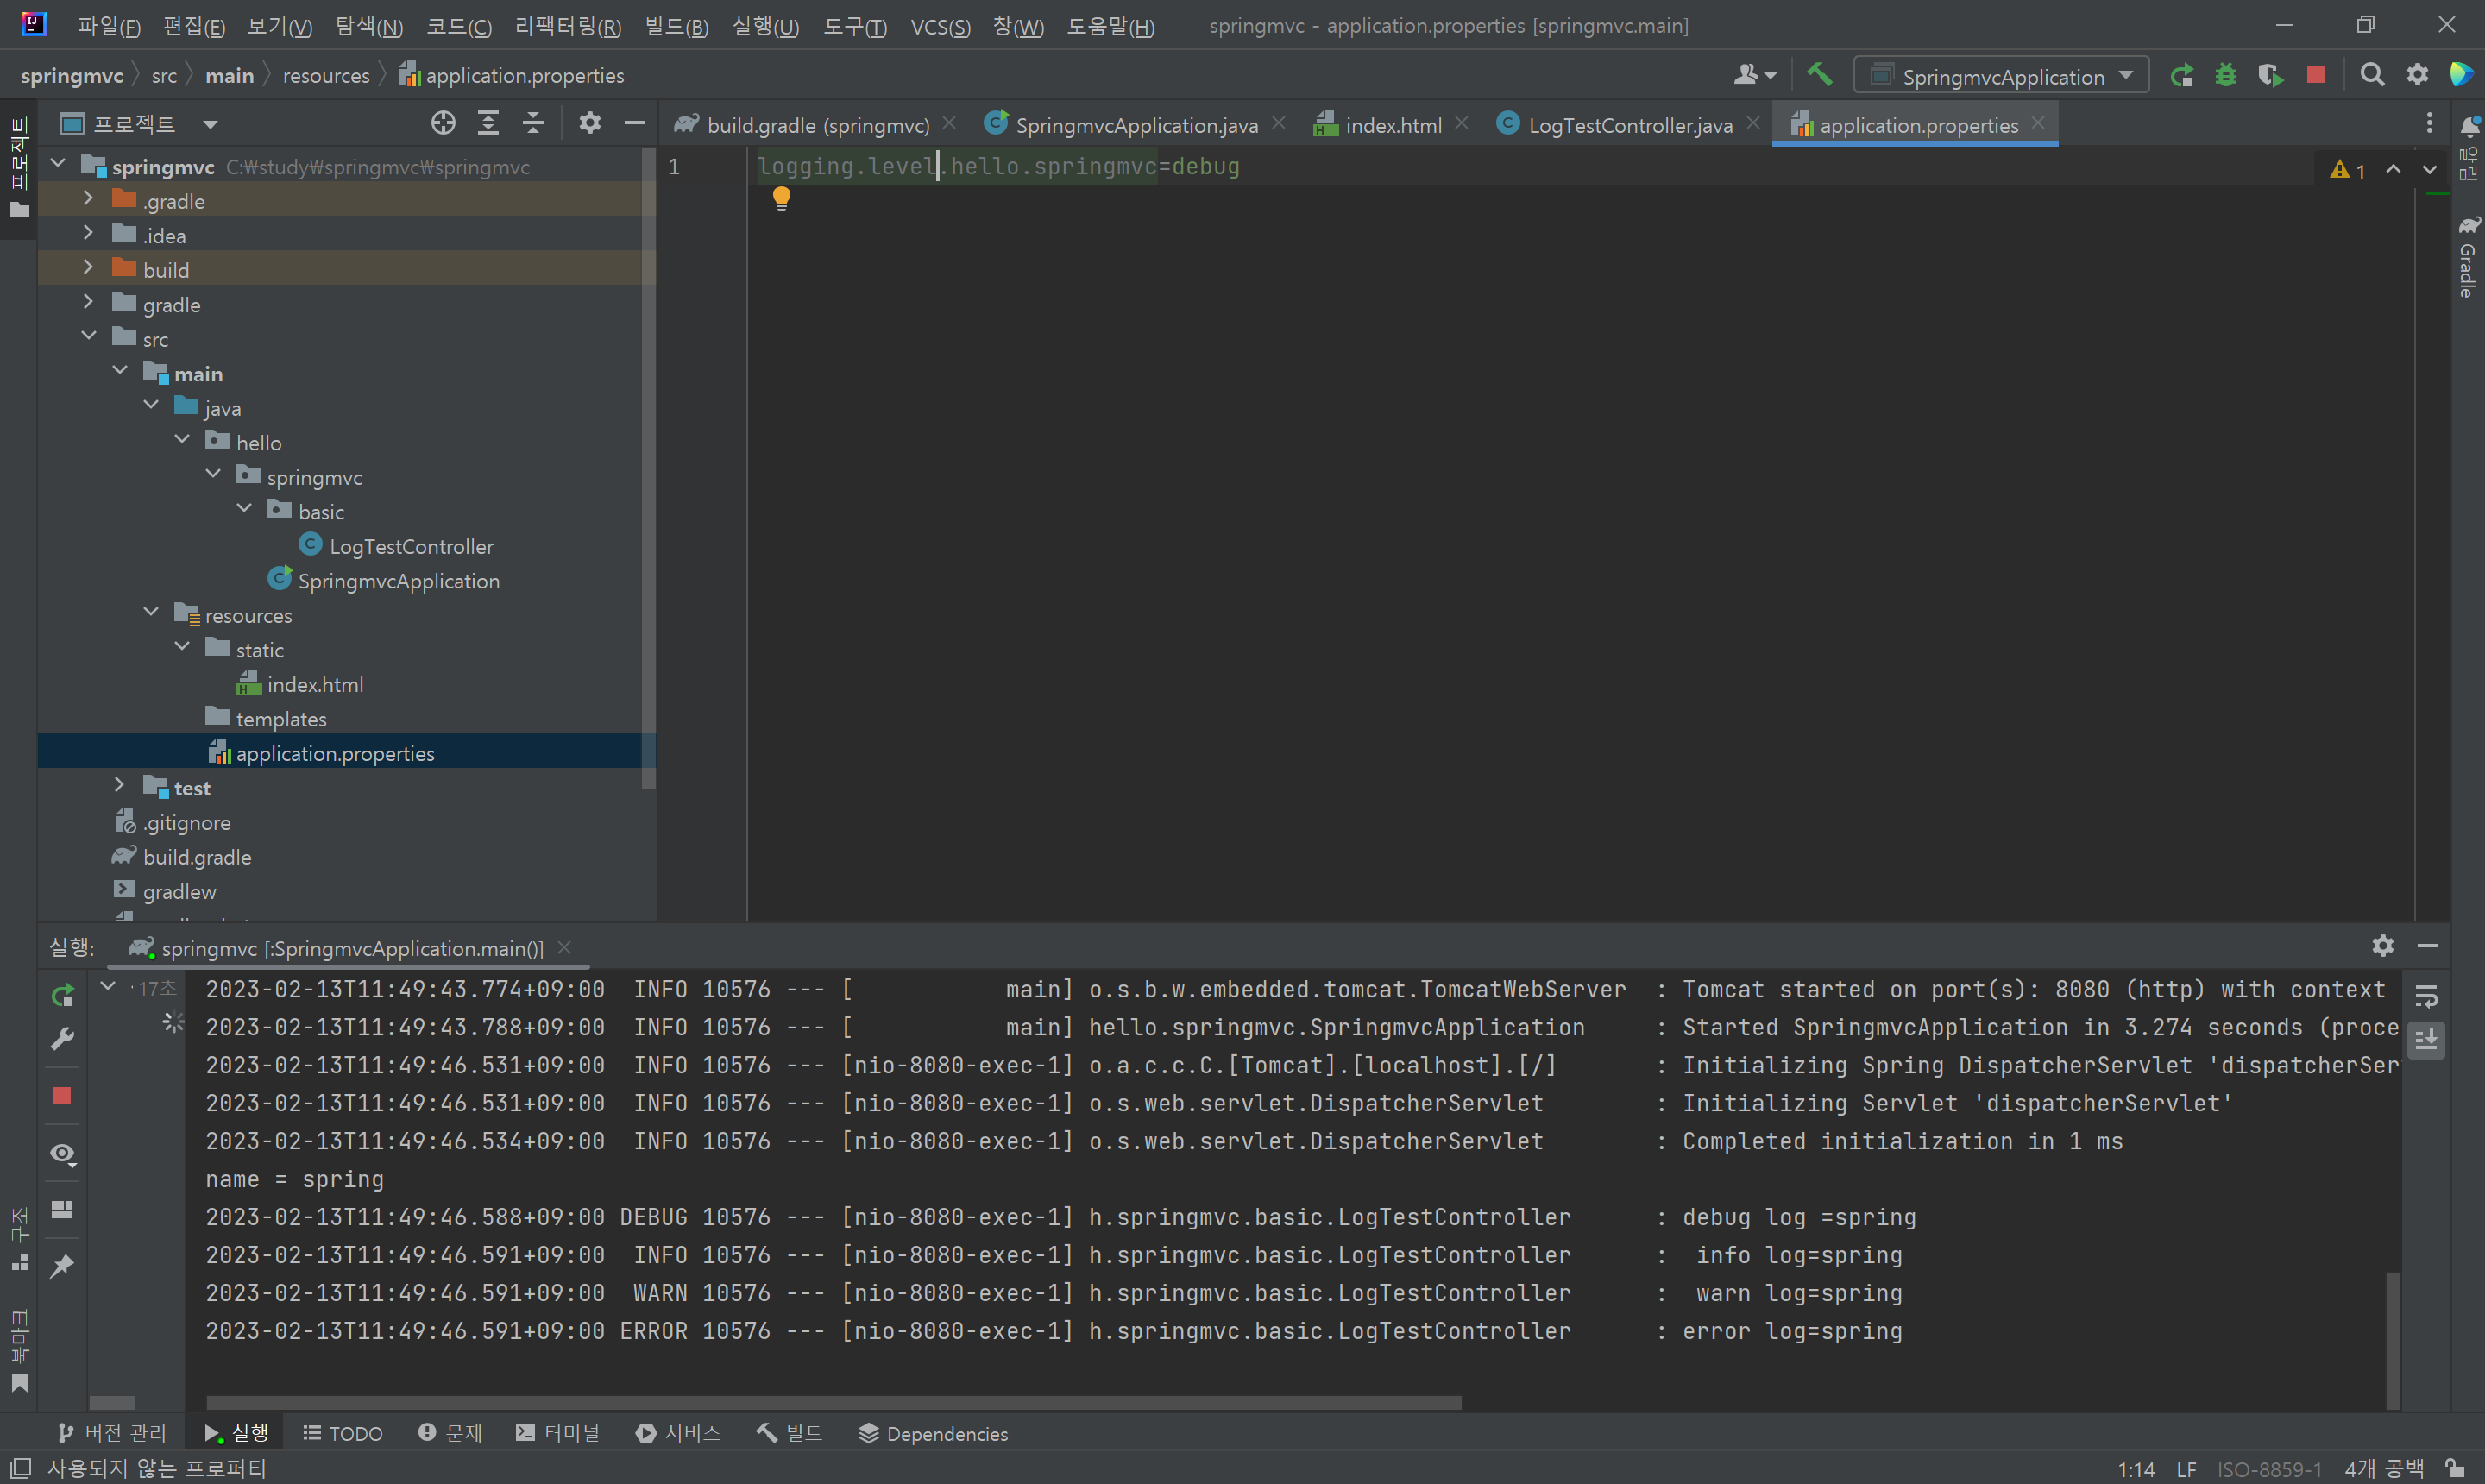Toggle scroll to end in console
Viewport: 2485px width, 1484px height.
(2427, 1040)
